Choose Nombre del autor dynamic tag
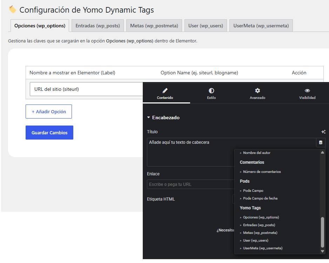The height and width of the screenshot is (263, 329). [x=257, y=153]
